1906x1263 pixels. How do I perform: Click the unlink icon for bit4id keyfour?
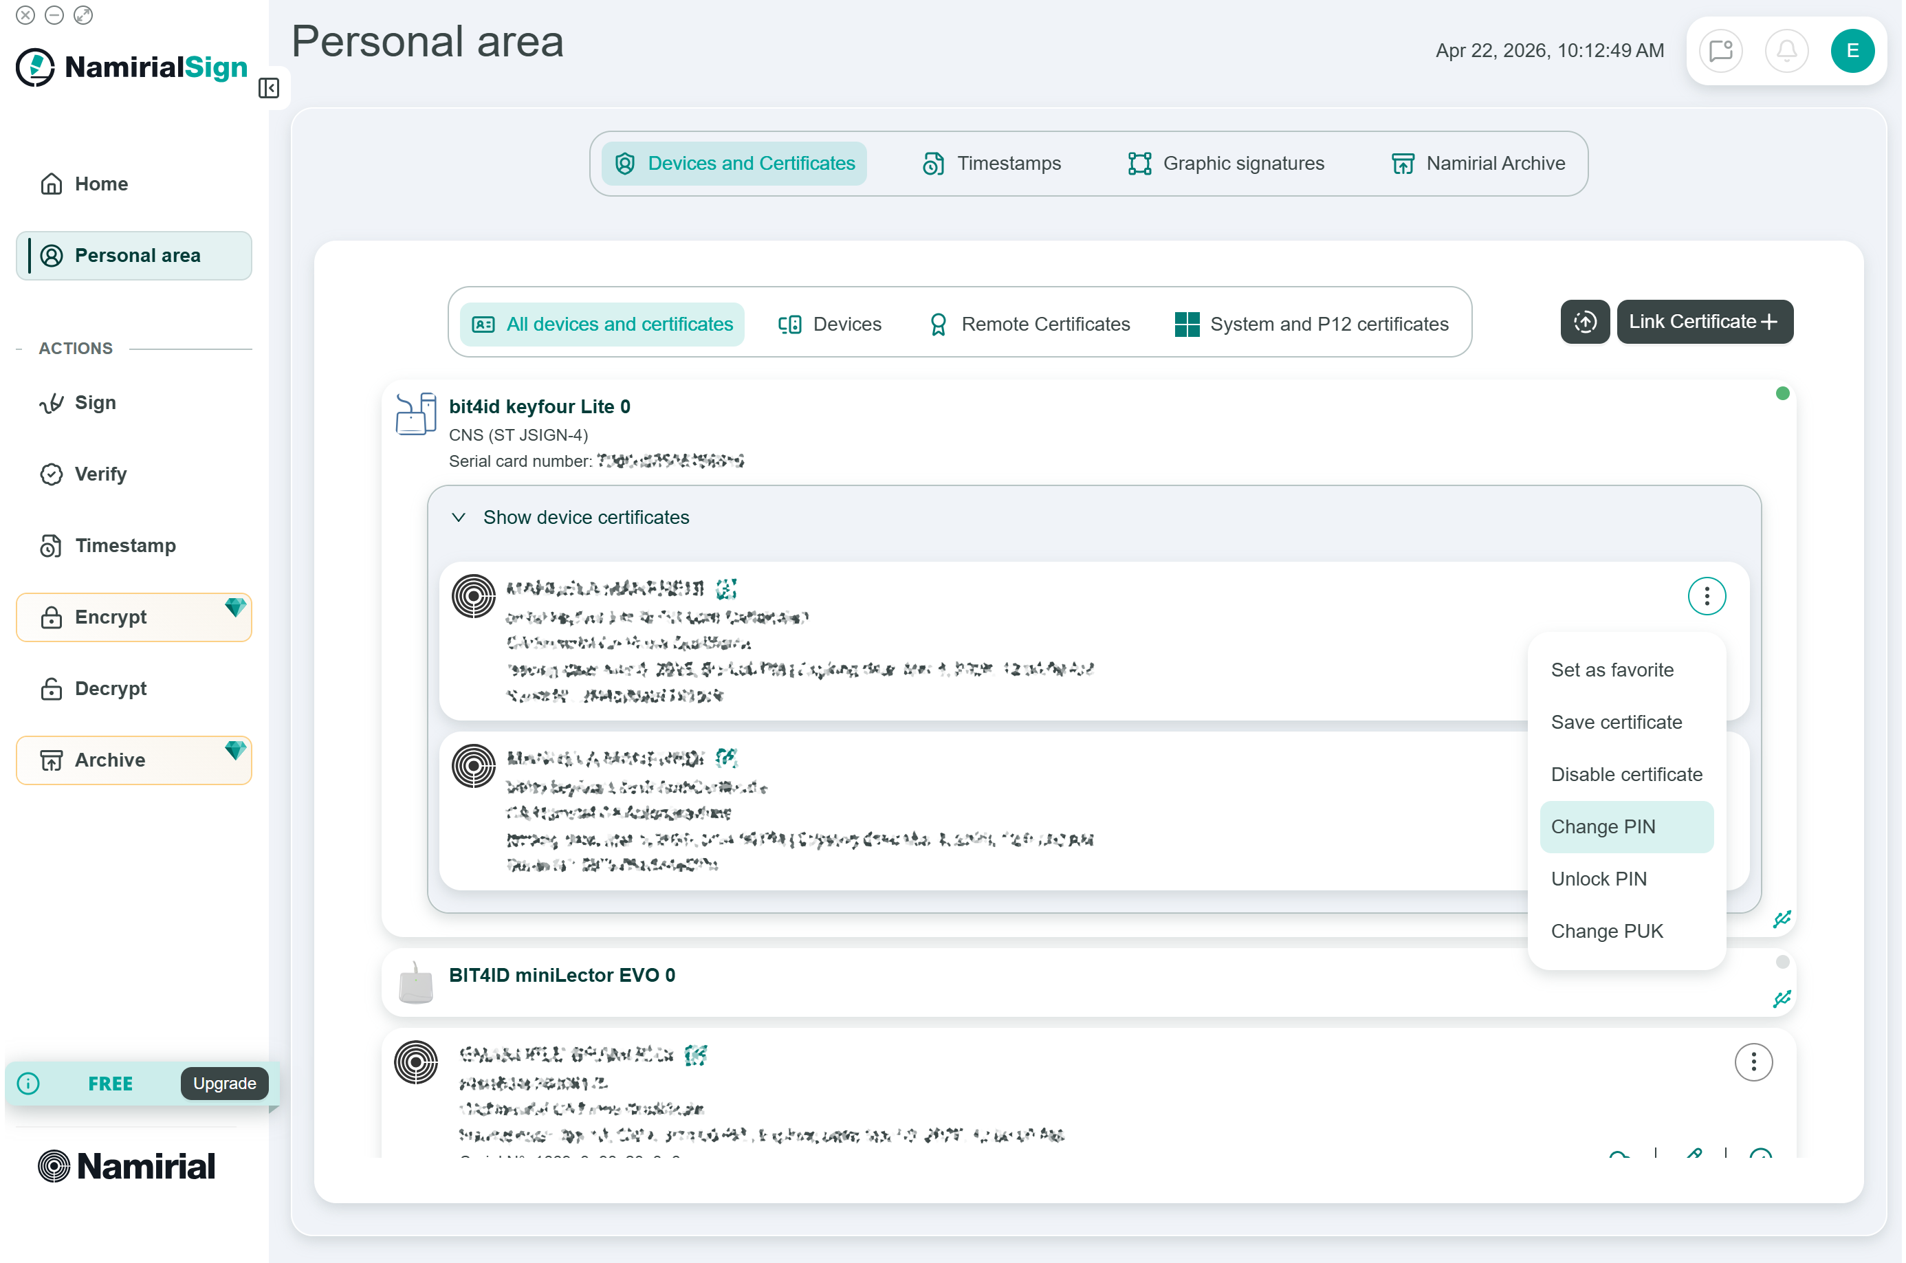tap(1781, 919)
